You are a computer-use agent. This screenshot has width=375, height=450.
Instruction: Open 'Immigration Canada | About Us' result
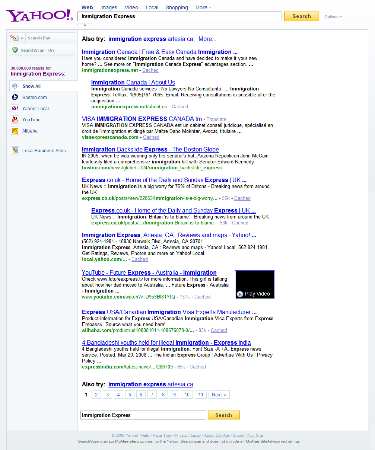coord(133,83)
